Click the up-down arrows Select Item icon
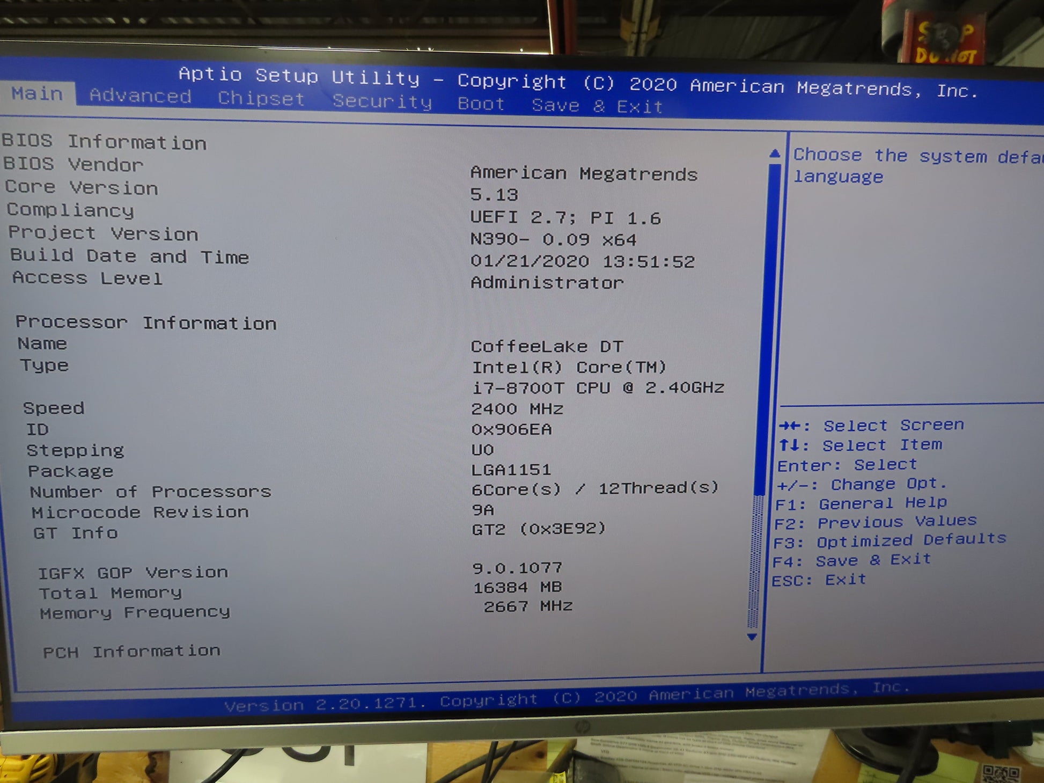The width and height of the screenshot is (1044, 783). pyautogui.click(x=789, y=445)
